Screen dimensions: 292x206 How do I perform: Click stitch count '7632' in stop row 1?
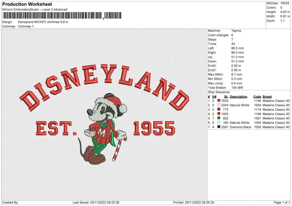click(225, 101)
